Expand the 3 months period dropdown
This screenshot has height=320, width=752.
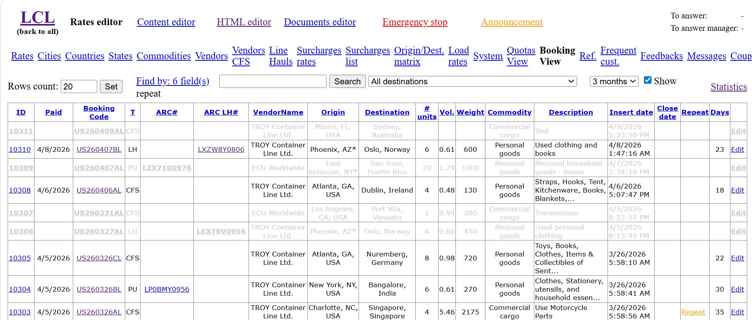click(614, 81)
